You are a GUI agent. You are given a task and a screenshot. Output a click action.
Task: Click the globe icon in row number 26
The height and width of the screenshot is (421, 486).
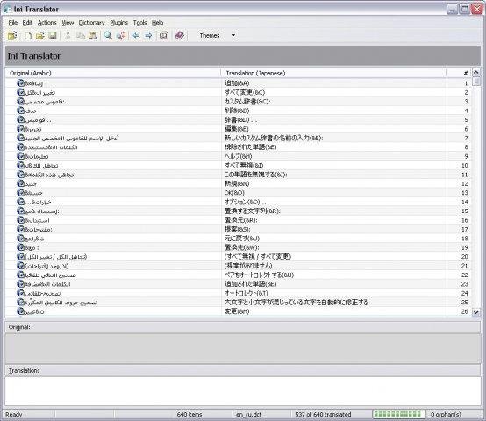pyautogui.click(x=20, y=311)
